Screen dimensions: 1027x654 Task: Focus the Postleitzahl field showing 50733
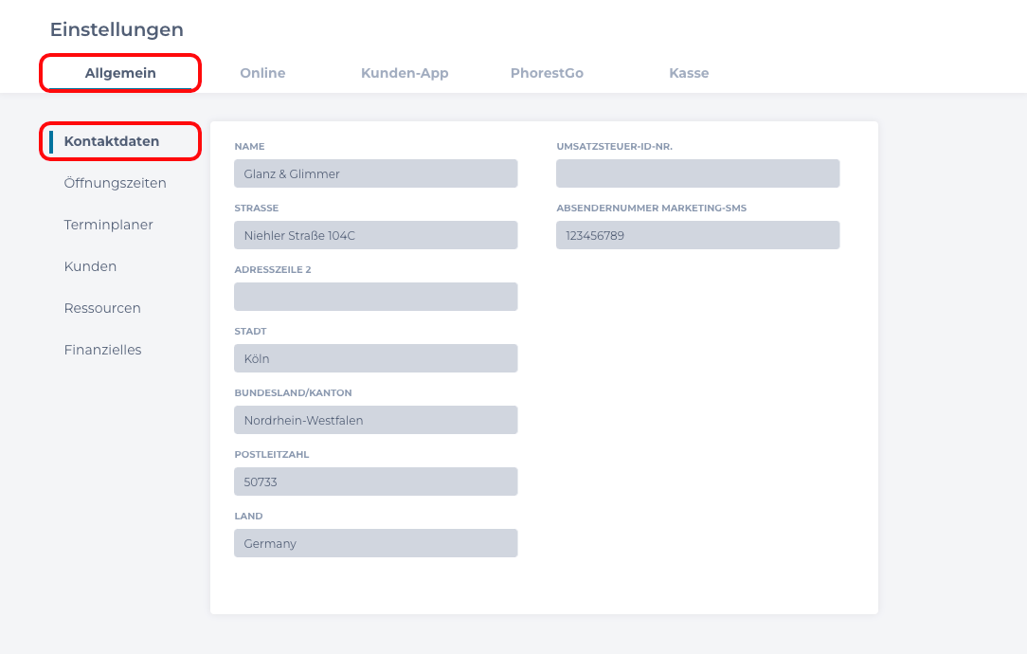pyautogui.click(x=375, y=481)
